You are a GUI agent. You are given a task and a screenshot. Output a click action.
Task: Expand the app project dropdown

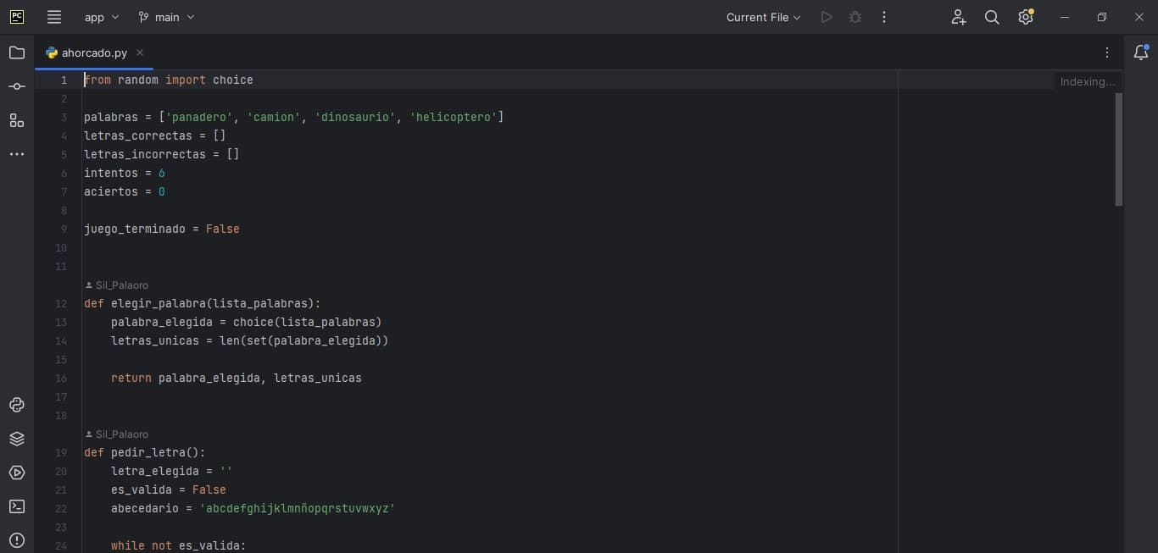click(102, 17)
